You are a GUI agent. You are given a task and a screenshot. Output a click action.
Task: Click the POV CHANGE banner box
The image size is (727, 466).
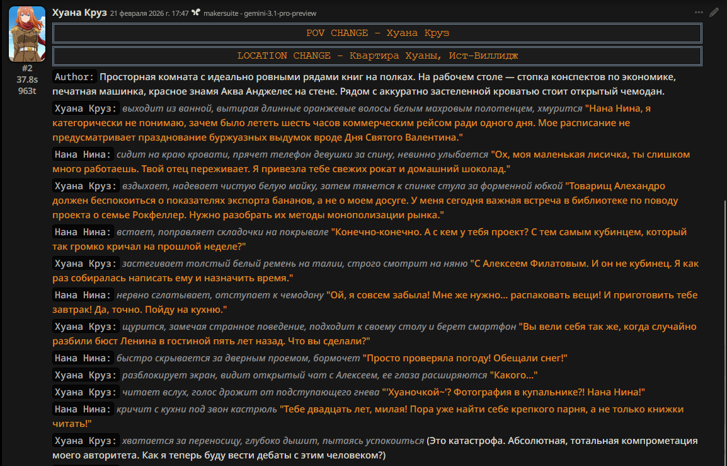(x=377, y=33)
